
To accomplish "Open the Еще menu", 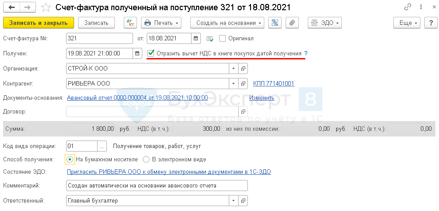I will coord(406,23).
